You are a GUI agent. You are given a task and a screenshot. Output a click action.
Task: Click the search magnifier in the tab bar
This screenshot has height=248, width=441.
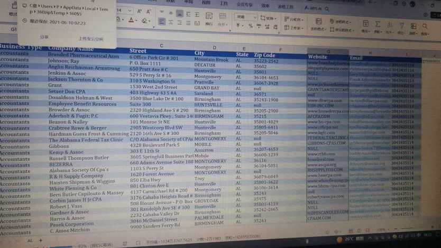click(327, 9)
